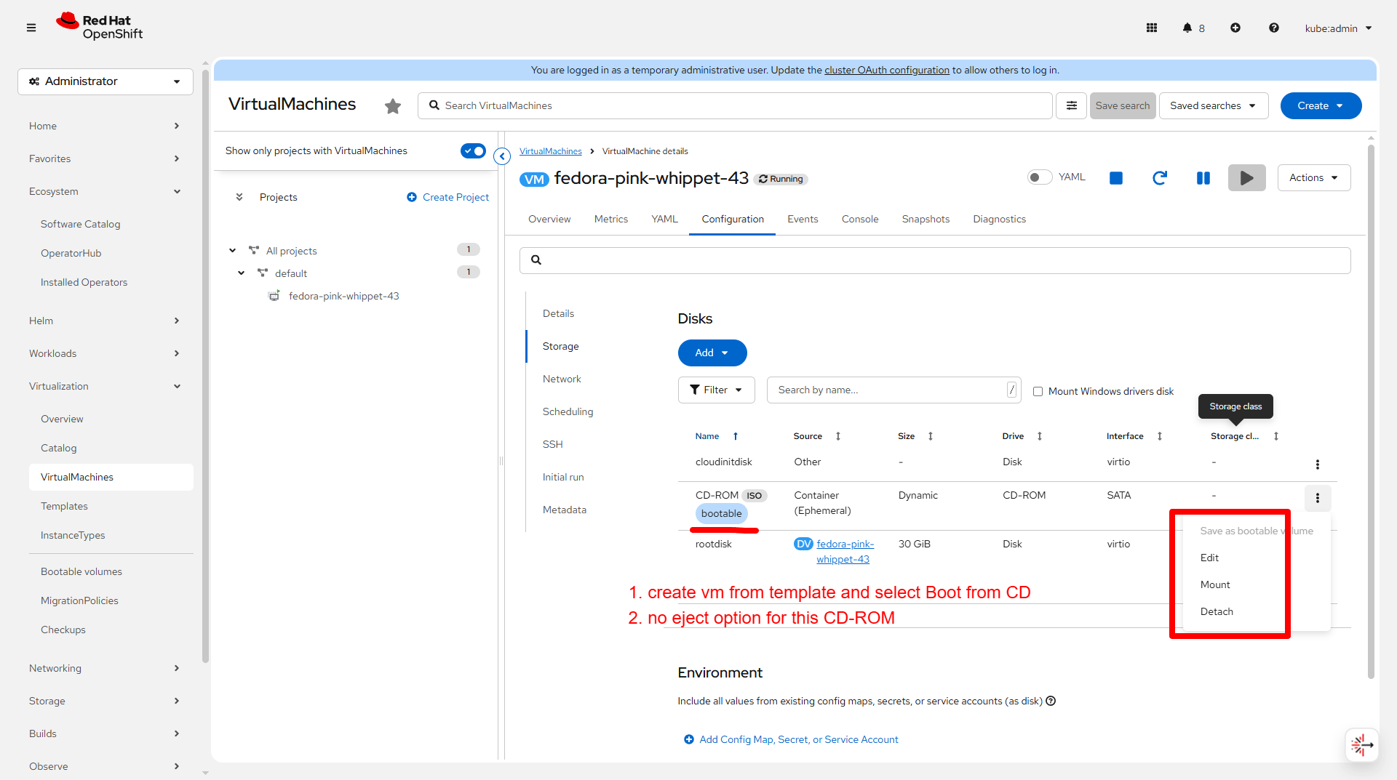The height and width of the screenshot is (780, 1397).
Task: Click the Save search button
Action: tap(1123, 105)
